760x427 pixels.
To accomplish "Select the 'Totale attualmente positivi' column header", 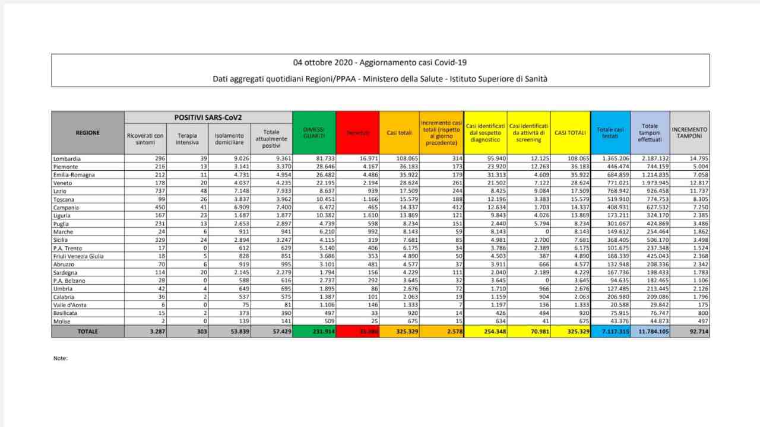I will point(271,139).
